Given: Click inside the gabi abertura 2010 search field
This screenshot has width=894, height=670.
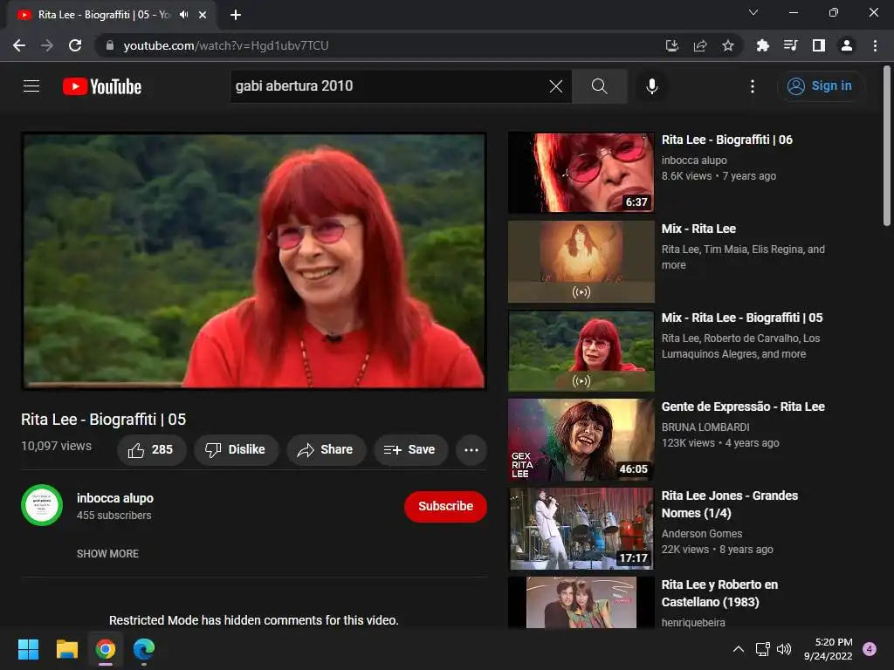Looking at the screenshot, I should pyautogui.click(x=388, y=86).
